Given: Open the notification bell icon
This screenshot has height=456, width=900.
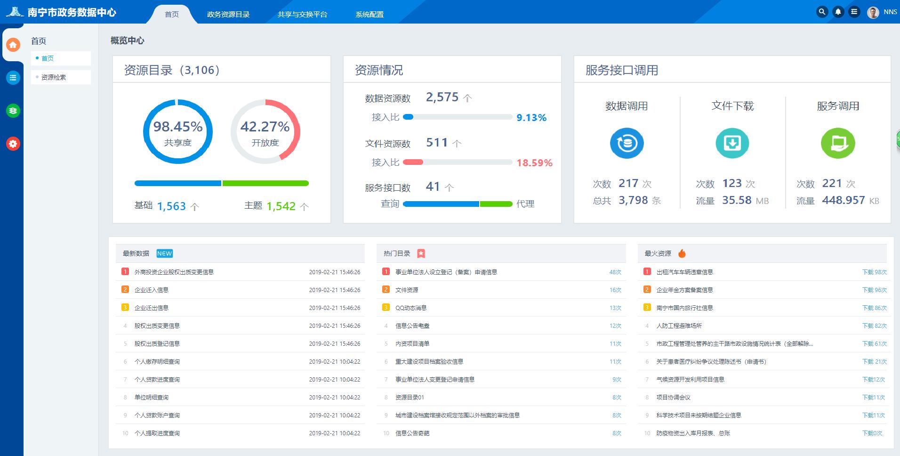Looking at the screenshot, I should pyautogui.click(x=838, y=12).
